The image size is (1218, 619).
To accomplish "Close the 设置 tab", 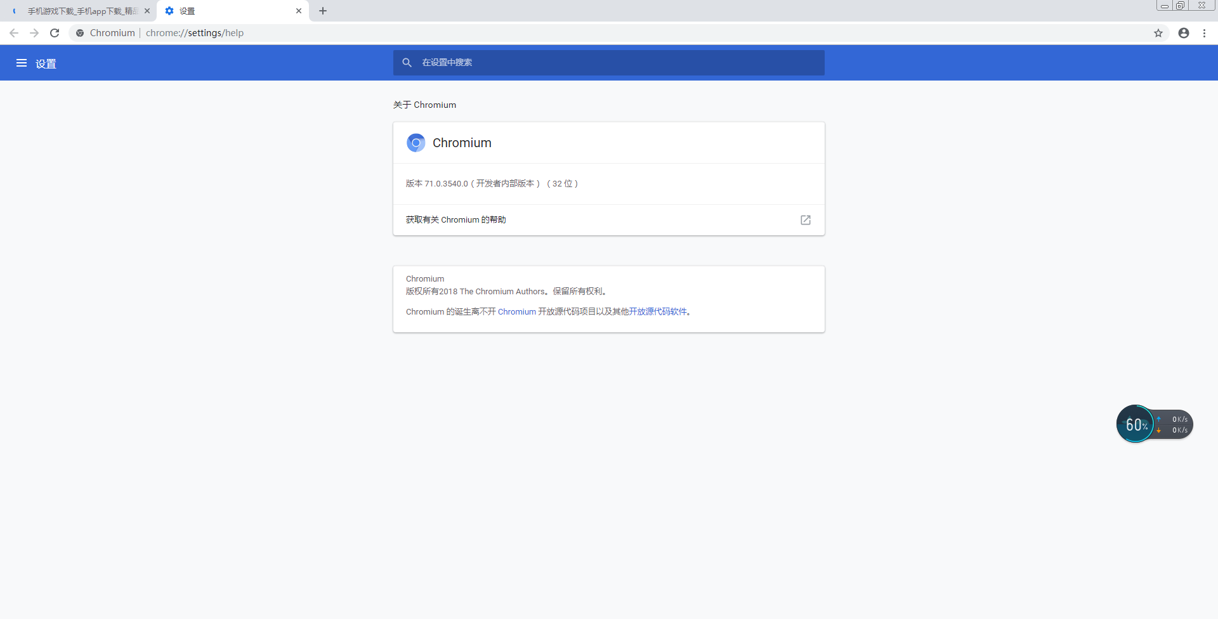I will point(299,11).
